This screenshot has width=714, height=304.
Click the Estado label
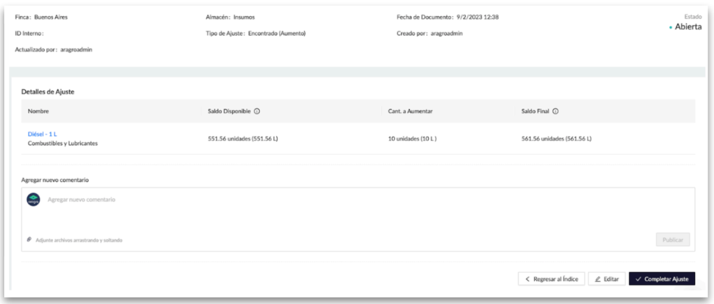tap(693, 17)
